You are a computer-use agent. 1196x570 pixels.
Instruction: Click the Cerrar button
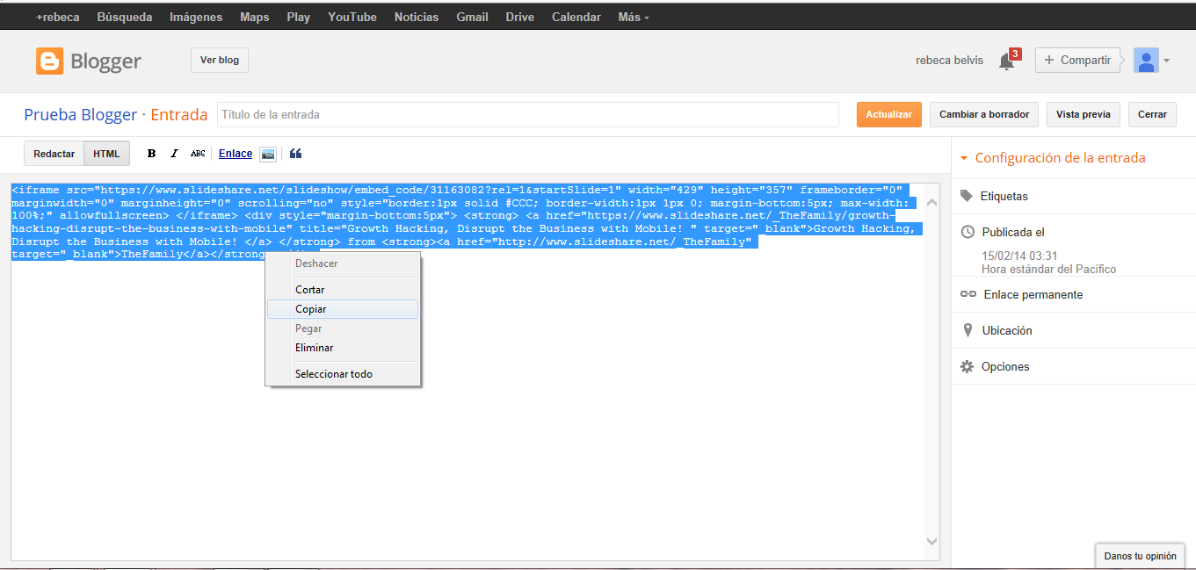(1152, 114)
